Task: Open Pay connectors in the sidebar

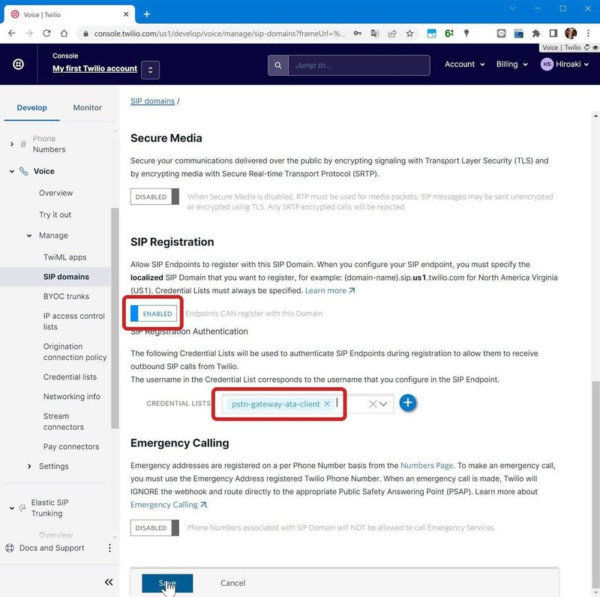Action: click(71, 446)
